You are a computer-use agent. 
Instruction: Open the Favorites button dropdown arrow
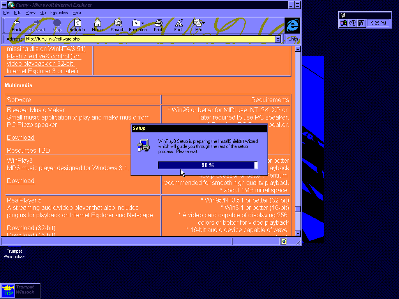pos(143,23)
